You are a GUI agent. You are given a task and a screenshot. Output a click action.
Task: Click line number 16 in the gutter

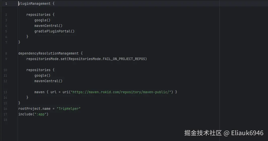[x=6, y=109]
